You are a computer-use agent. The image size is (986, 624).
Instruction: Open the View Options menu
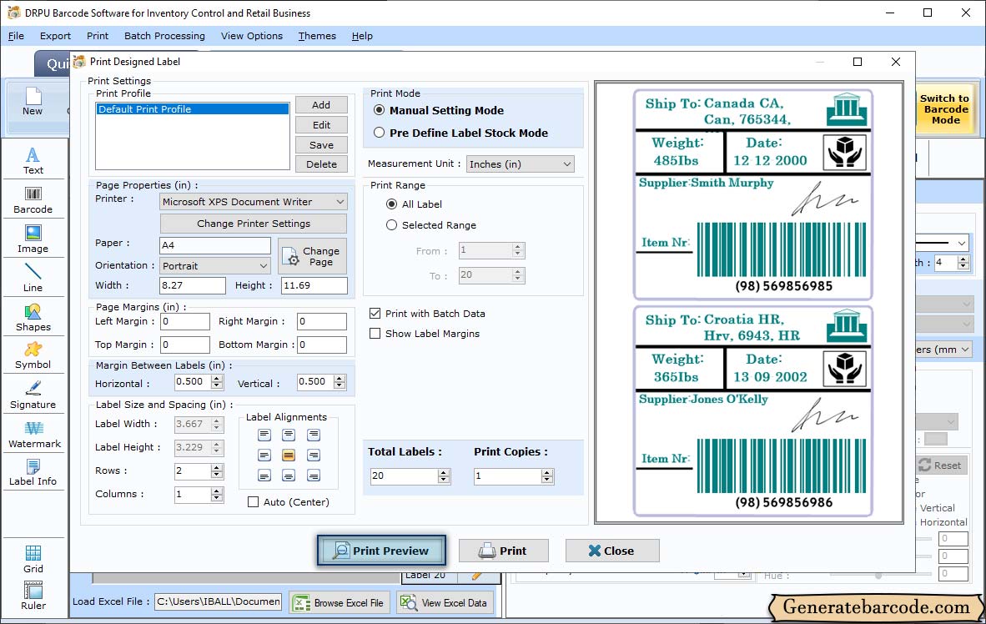(x=252, y=36)
